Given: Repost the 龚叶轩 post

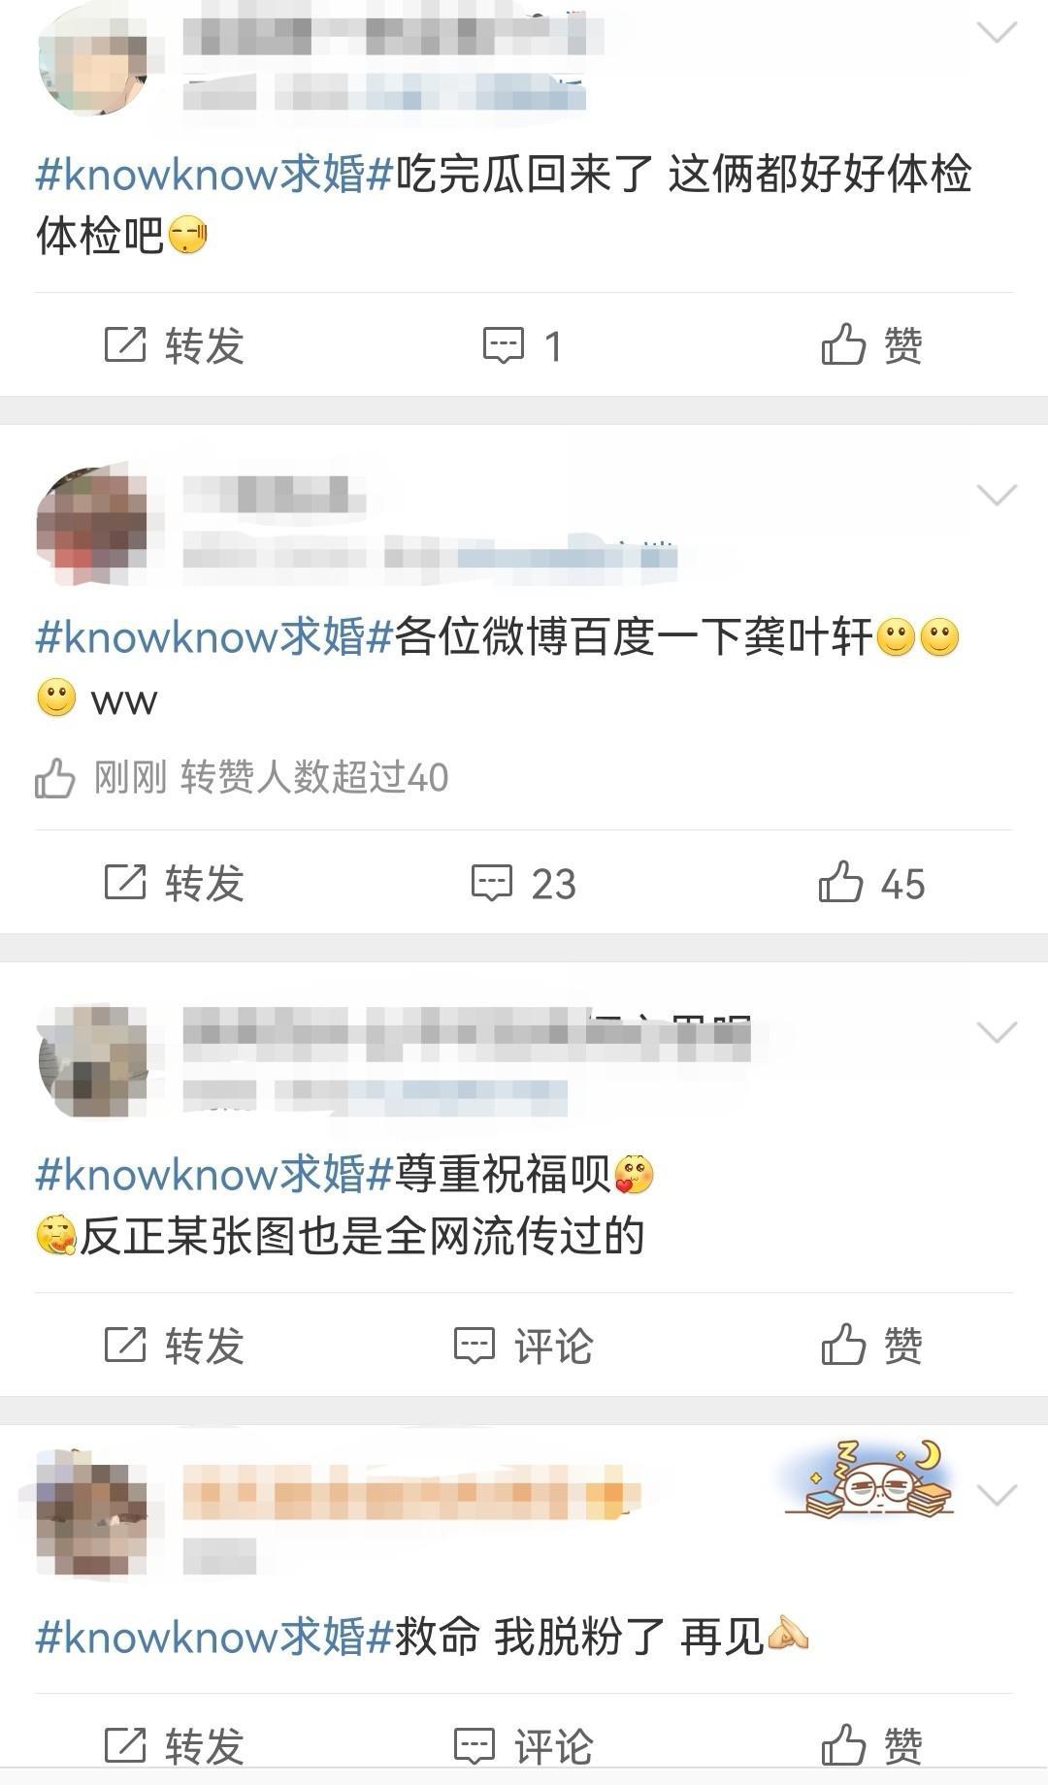Looking at the screenshot, I should [174, 883].
